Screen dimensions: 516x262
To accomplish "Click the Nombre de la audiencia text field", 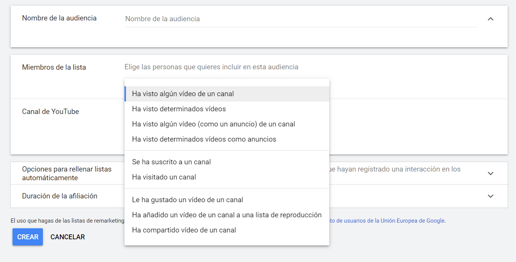I will (x=300, y=19).
